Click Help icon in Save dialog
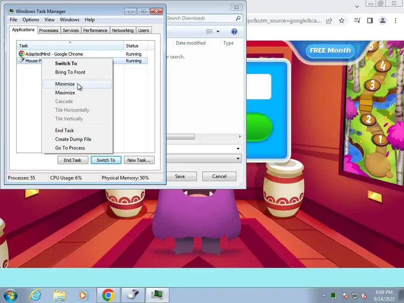The height and width of the screenshot is (303, 404). (x=234, y=32)
